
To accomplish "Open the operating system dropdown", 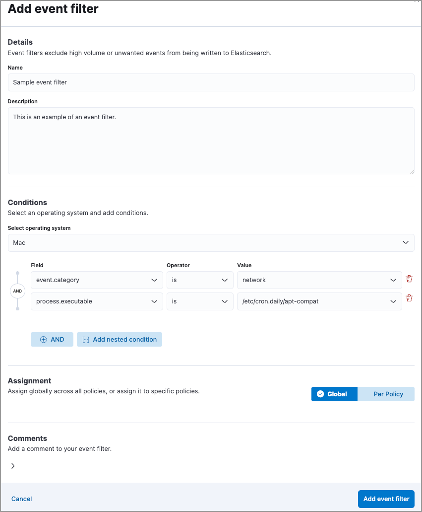I will 211,243.
